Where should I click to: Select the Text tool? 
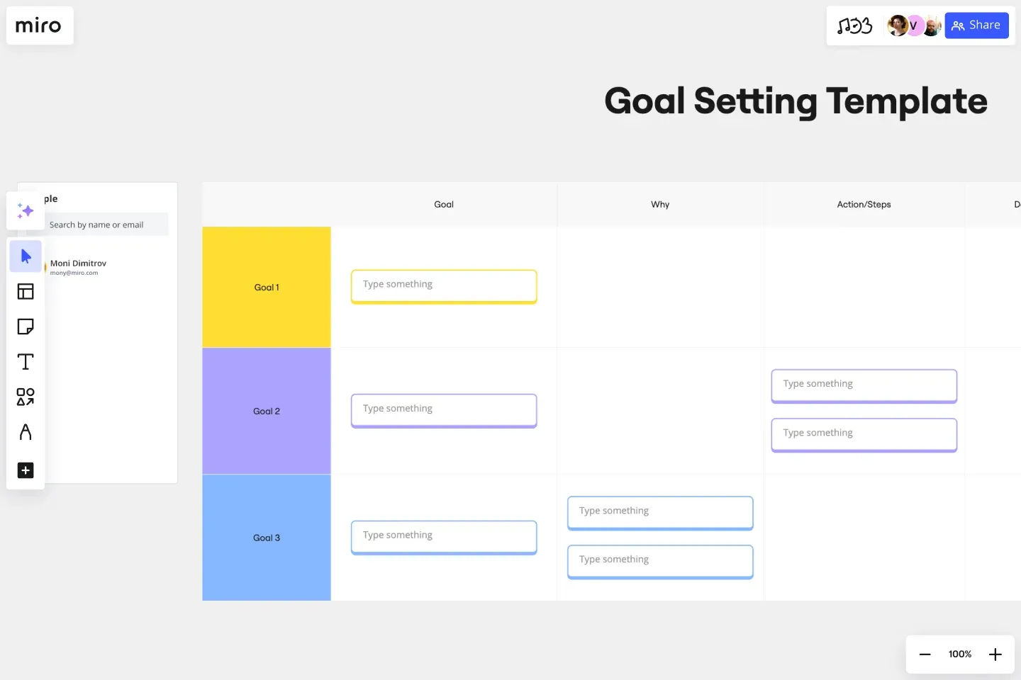point(26,362)
